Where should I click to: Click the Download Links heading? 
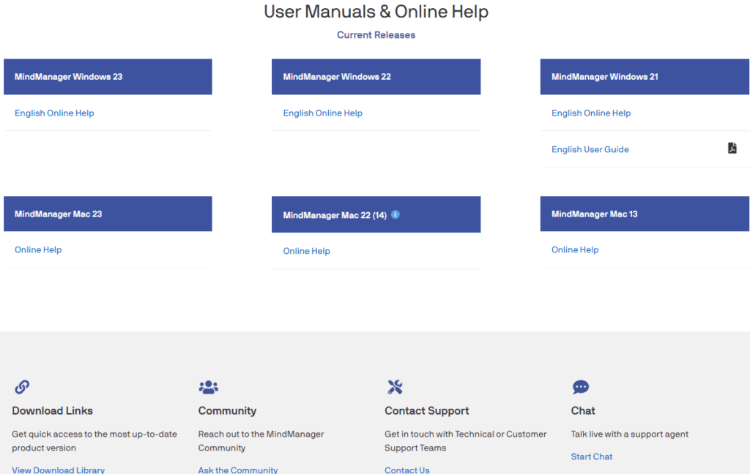point(53,411)
